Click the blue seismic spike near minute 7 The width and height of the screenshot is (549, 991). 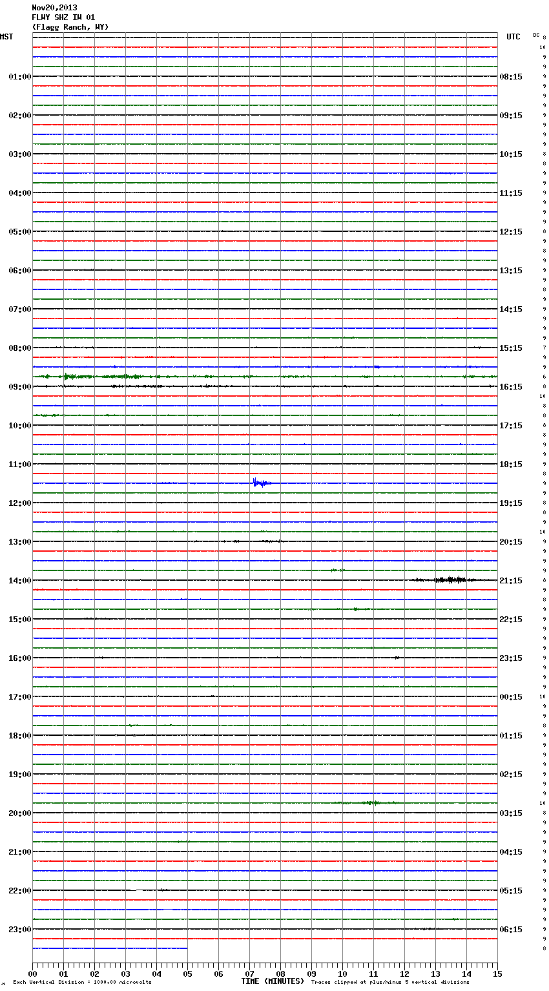point(256,483)
